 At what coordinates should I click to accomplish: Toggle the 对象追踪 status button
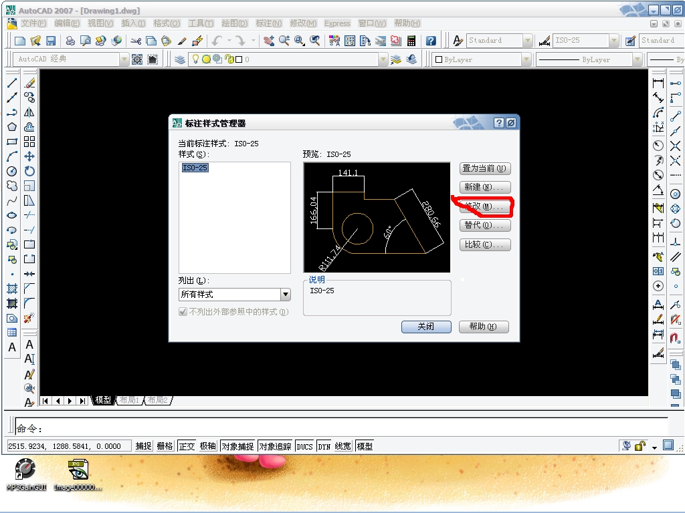(275, 446)
